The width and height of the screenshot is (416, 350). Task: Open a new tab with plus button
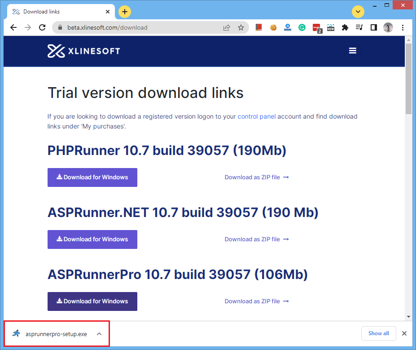125,12
